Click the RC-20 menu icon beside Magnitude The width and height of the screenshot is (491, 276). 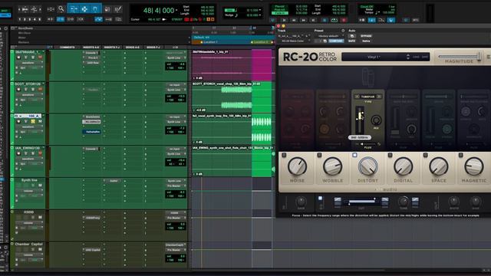coord(489,57)
